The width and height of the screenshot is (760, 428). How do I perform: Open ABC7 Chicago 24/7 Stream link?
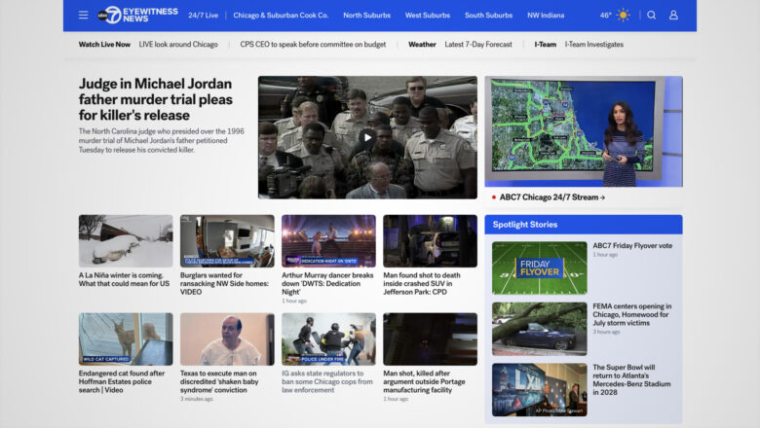point(552,197)
